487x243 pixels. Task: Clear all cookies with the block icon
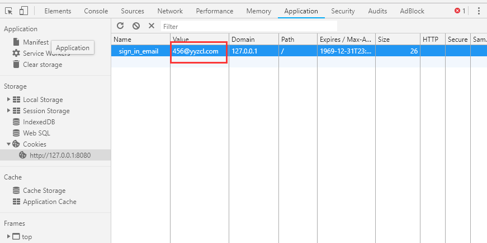click(x=136, y=26)
